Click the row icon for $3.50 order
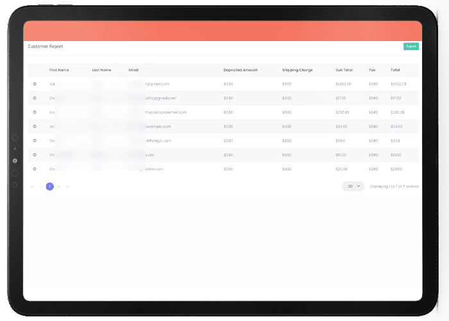 [35, 140]
